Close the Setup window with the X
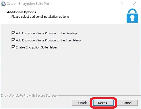Viewport: 141px width, 109px height. click(134, 4)
